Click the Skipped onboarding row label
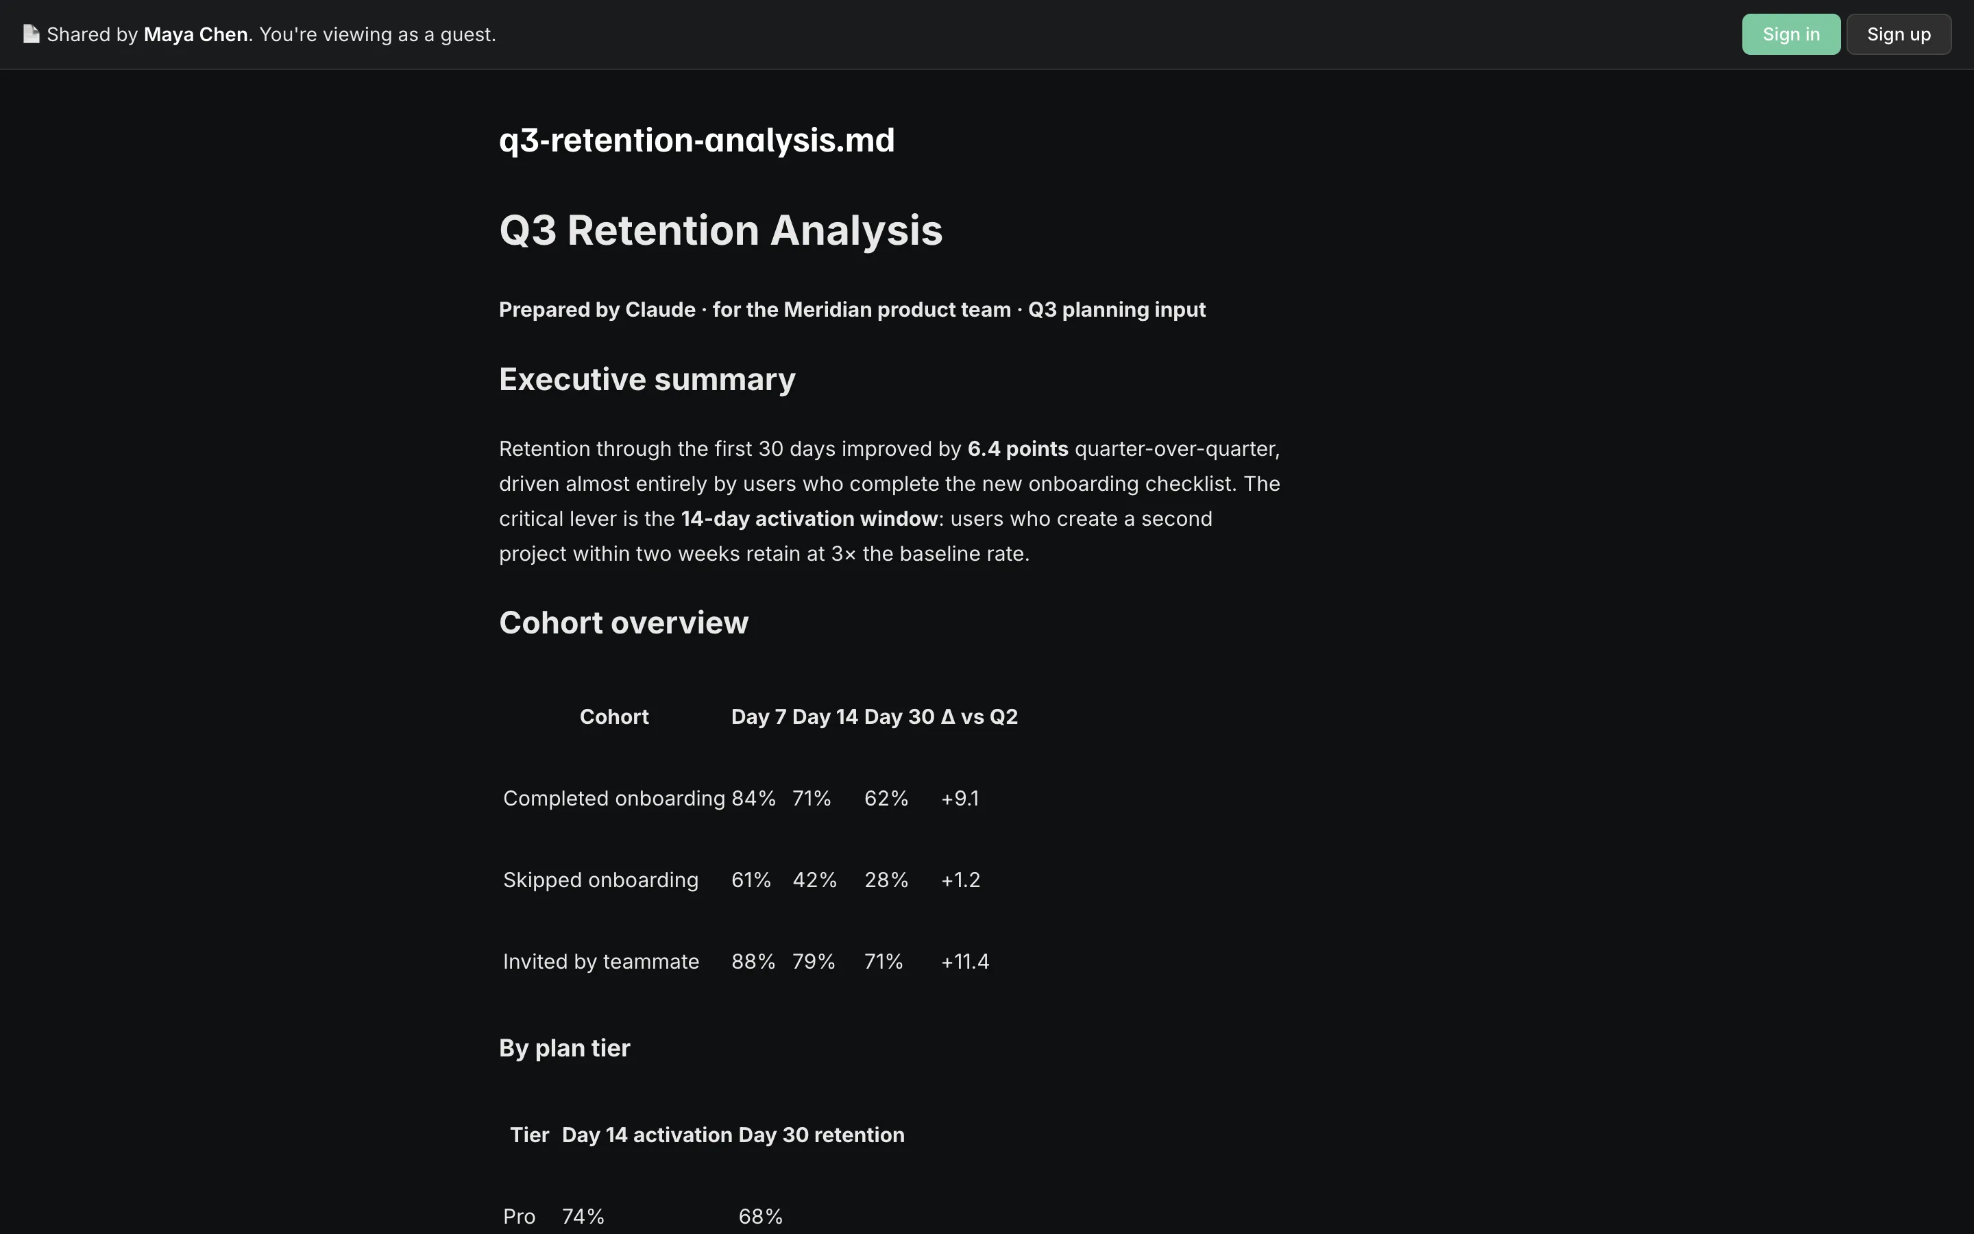 click(x=600, y=880)
